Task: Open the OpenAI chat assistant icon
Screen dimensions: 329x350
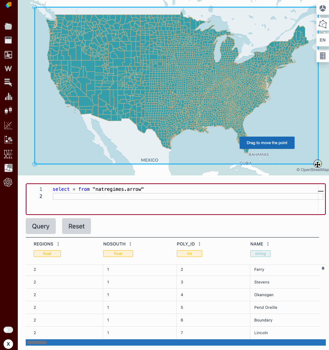Action: (8, 182)
